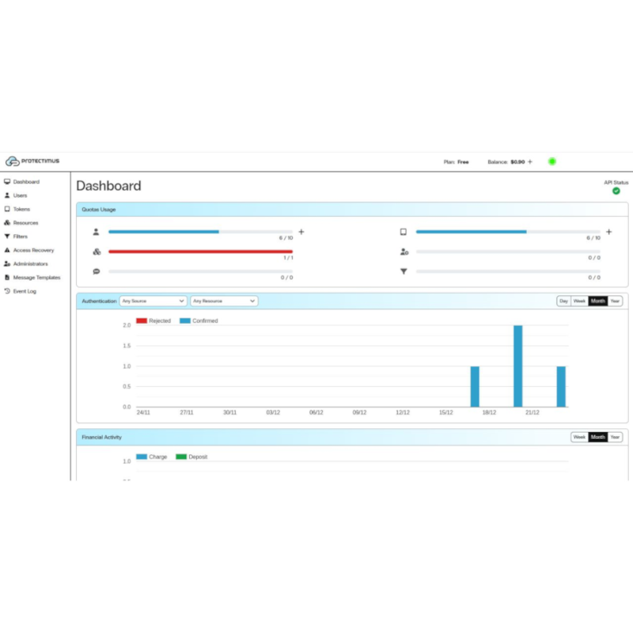Viewport: 633px width, 633px height.
Task: Click the tokens quota square icon
Action: pos(404,232)
